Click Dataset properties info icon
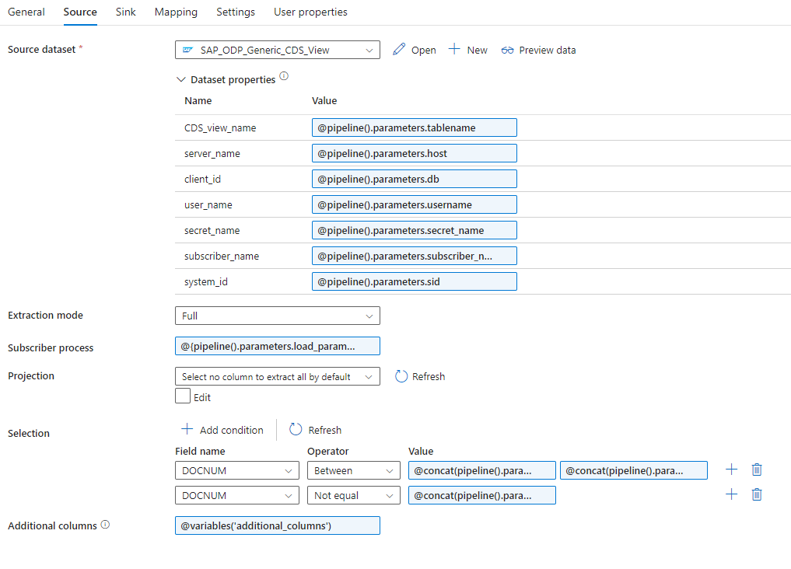The image size is (791, 569). 284,77
